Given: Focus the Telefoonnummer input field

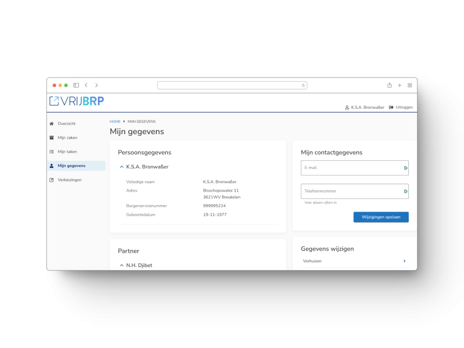Looking at the screenshot, I should pos(351,191).
